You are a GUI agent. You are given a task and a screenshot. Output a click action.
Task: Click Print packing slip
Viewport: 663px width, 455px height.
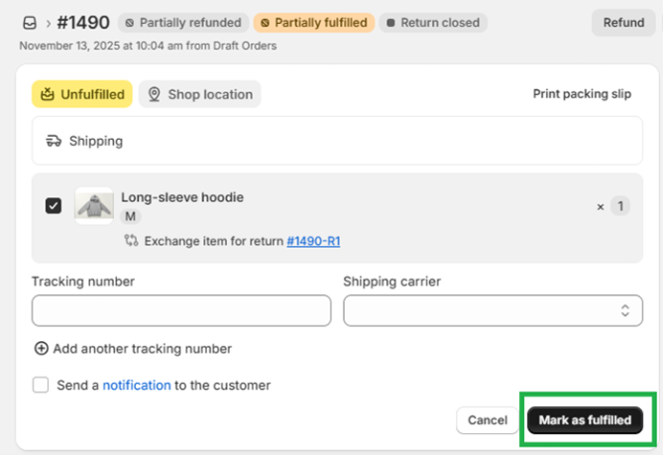(582, 95)
